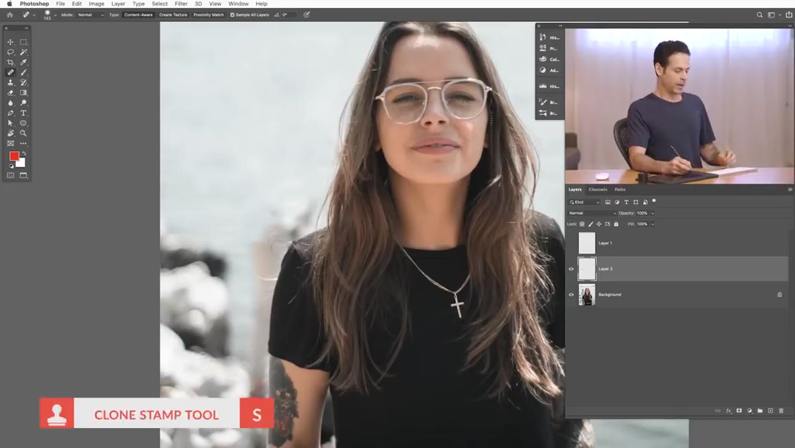Screen dimensions: 795x448
Task: Open the Layers panel flyout menu
Action: [x=790, y=190]
